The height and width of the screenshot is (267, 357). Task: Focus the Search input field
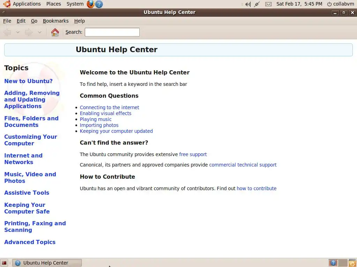[112, 32]
